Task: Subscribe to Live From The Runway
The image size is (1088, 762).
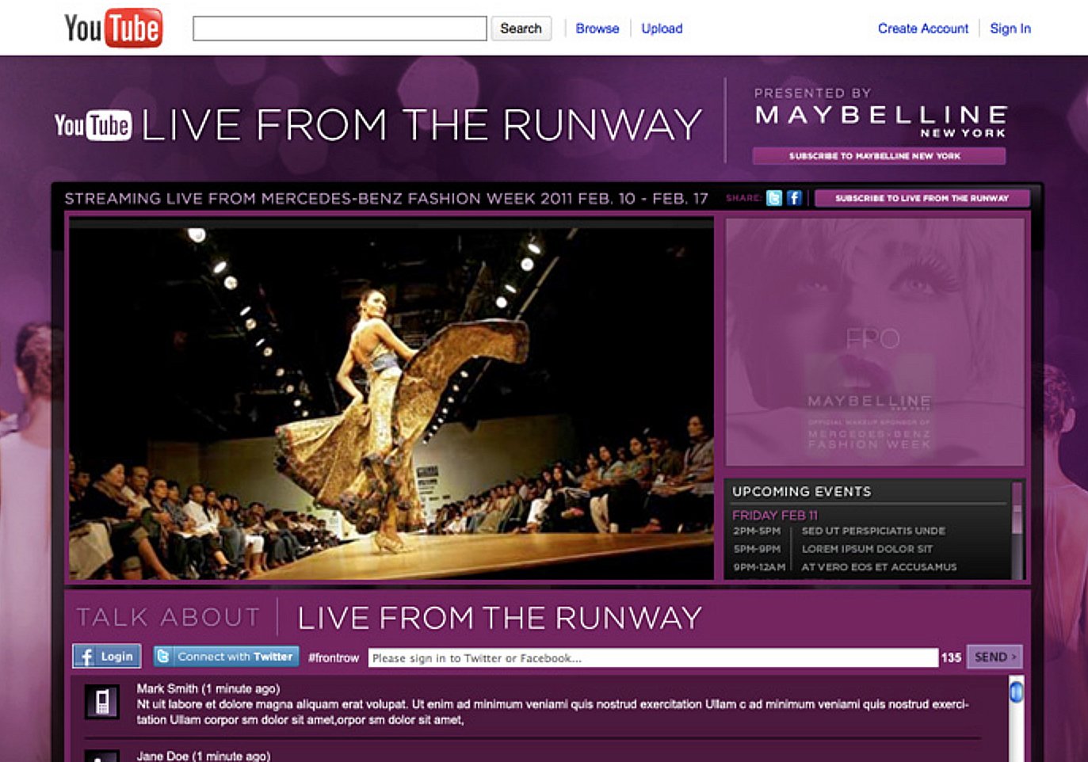Action: [x=922, y=198]
